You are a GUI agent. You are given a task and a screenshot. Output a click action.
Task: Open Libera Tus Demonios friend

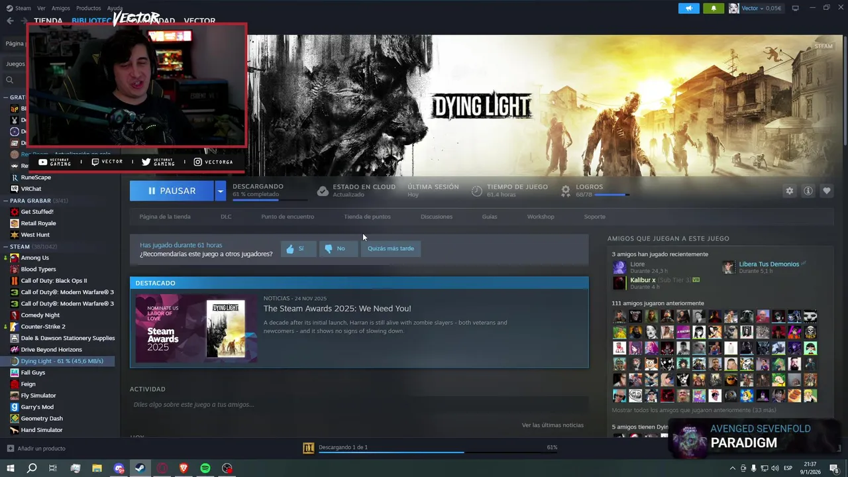[769, 264]
